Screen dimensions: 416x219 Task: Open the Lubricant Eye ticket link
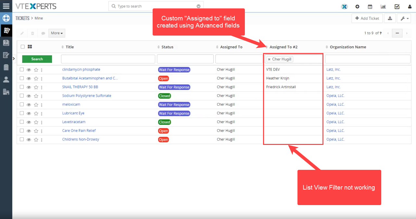coord(73,113)
